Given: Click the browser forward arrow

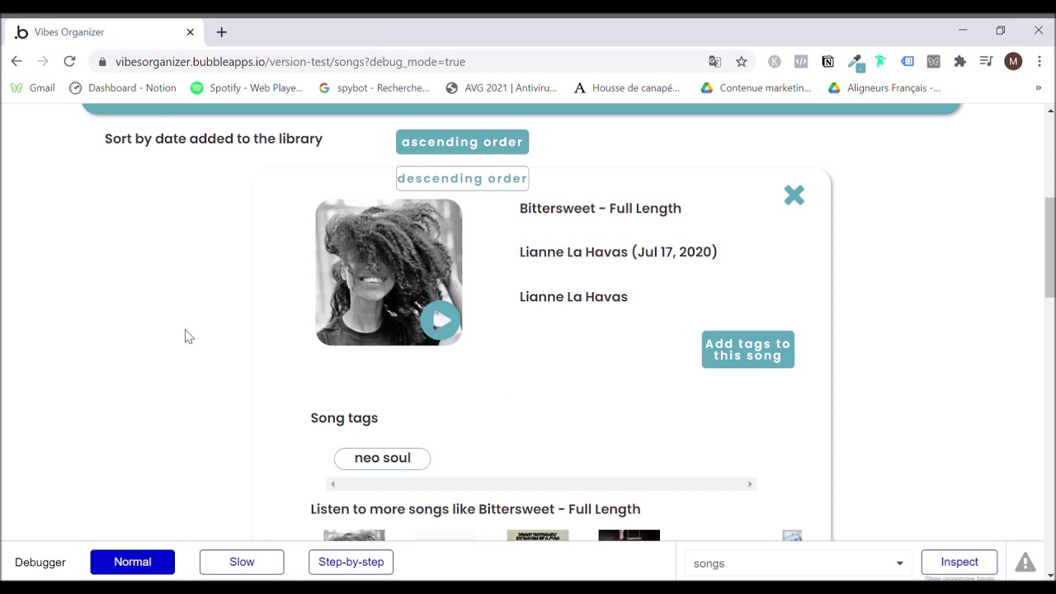Looking at the screenshot, I should (x=43, y=61).
